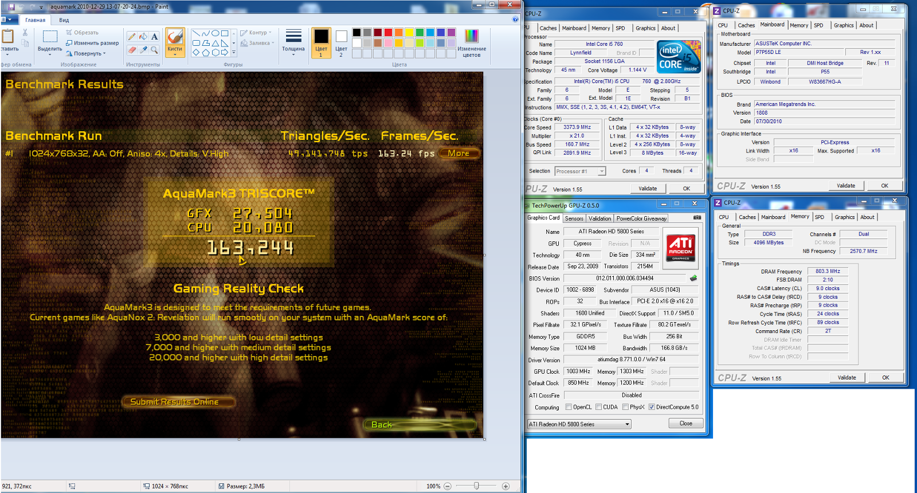The width and height of the screenshot is (917, 493).
Task: Pick the Oval shape in shapes gallery
Action: click(x=215, y=33)
